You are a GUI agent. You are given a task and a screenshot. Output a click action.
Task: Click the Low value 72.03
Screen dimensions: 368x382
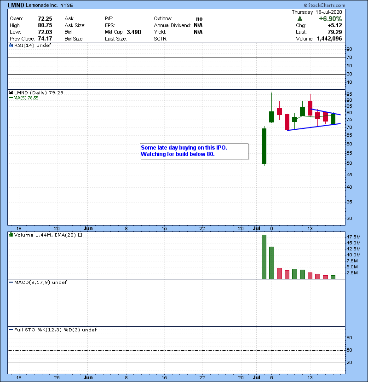(45, 32)
